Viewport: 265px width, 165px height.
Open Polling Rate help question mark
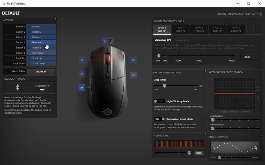[205, 134]
